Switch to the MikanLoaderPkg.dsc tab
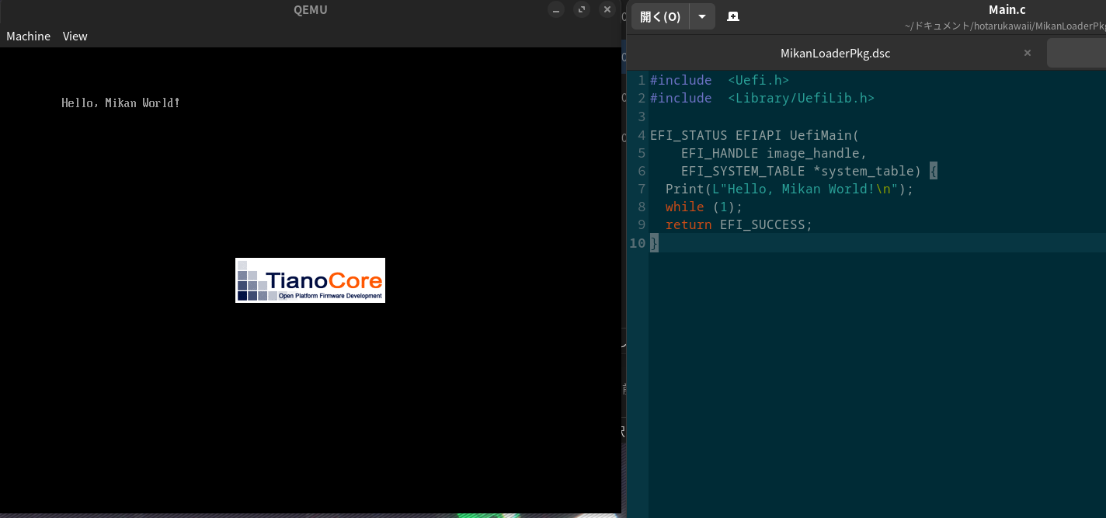This screenshot has width=1106, height=518. pyautogui.click(x=835, y=54)
